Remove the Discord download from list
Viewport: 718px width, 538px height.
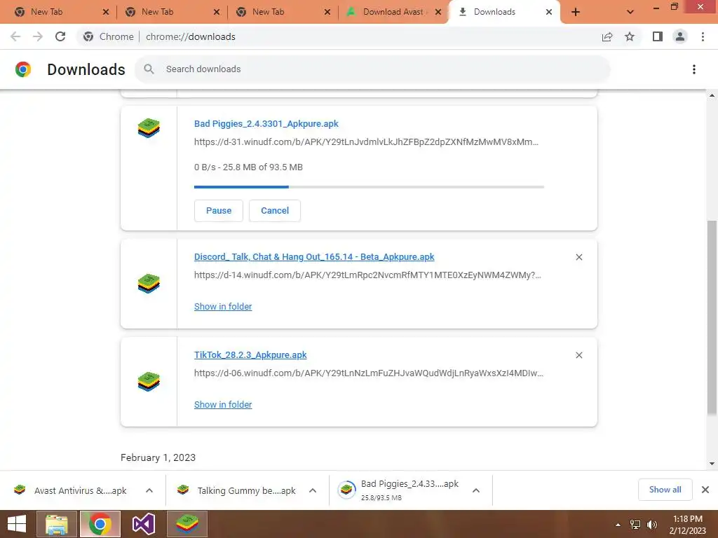(579, 257)
